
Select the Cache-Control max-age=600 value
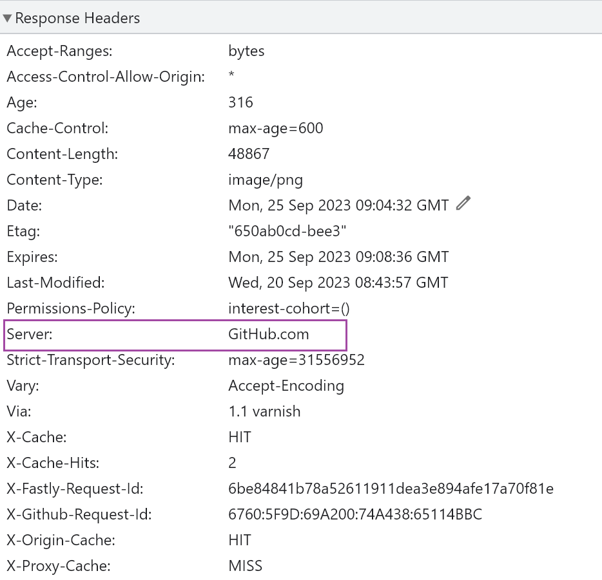(x=275, y=129)
